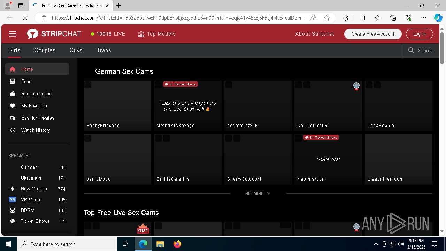Screen dimensions: 446x251
Task: Select Ukrainian in Specials list
Action: click(37, 178)
